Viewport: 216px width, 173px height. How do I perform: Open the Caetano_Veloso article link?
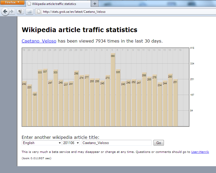pyautogui.click(x=39, y=41)
